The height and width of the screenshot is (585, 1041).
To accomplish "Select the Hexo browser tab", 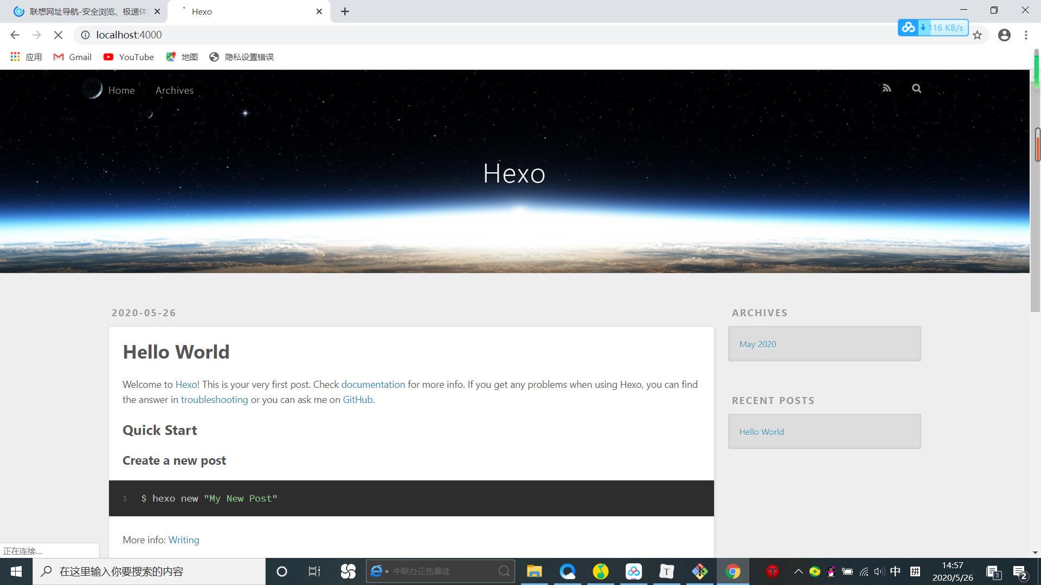I will [x=249, y=11].
